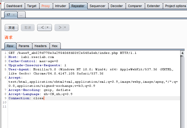Viewport: 187px width, 128px height.
Task: Go back to the previous request with the < arrow
Action: tap(42, 27)
